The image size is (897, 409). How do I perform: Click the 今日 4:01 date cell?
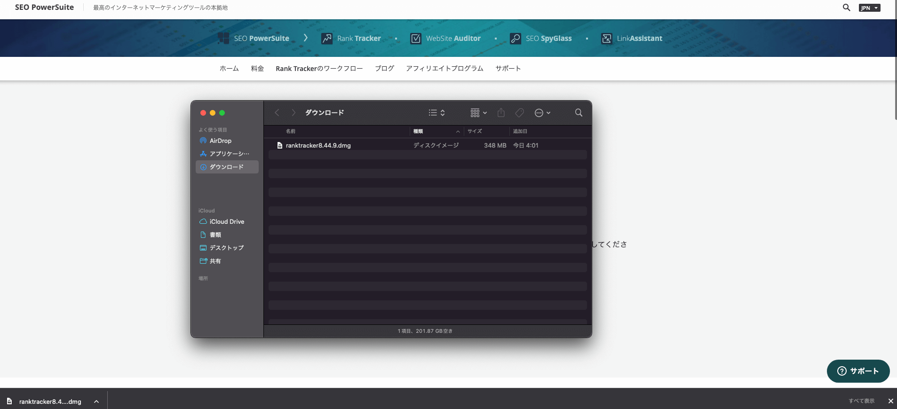[x=526, y=146]
